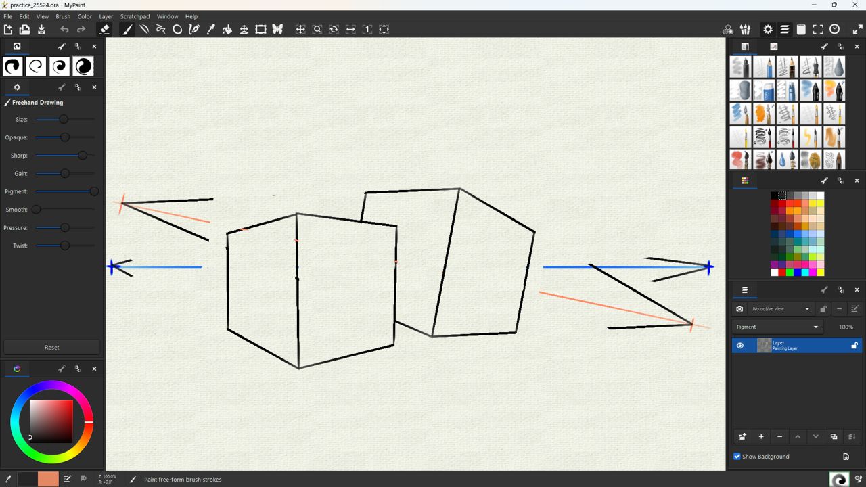
Task: Select the Freehand painting brush tool
Action: coord(127,29)
